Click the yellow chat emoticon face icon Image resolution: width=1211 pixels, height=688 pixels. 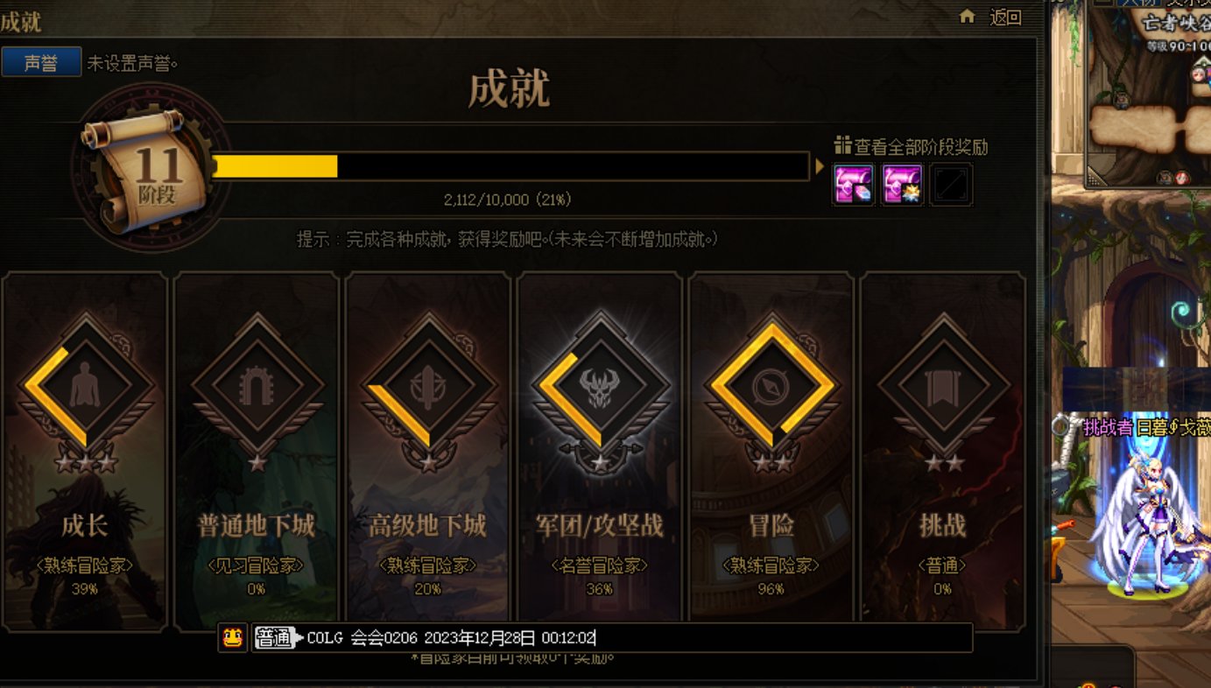(x=232, y=638)
